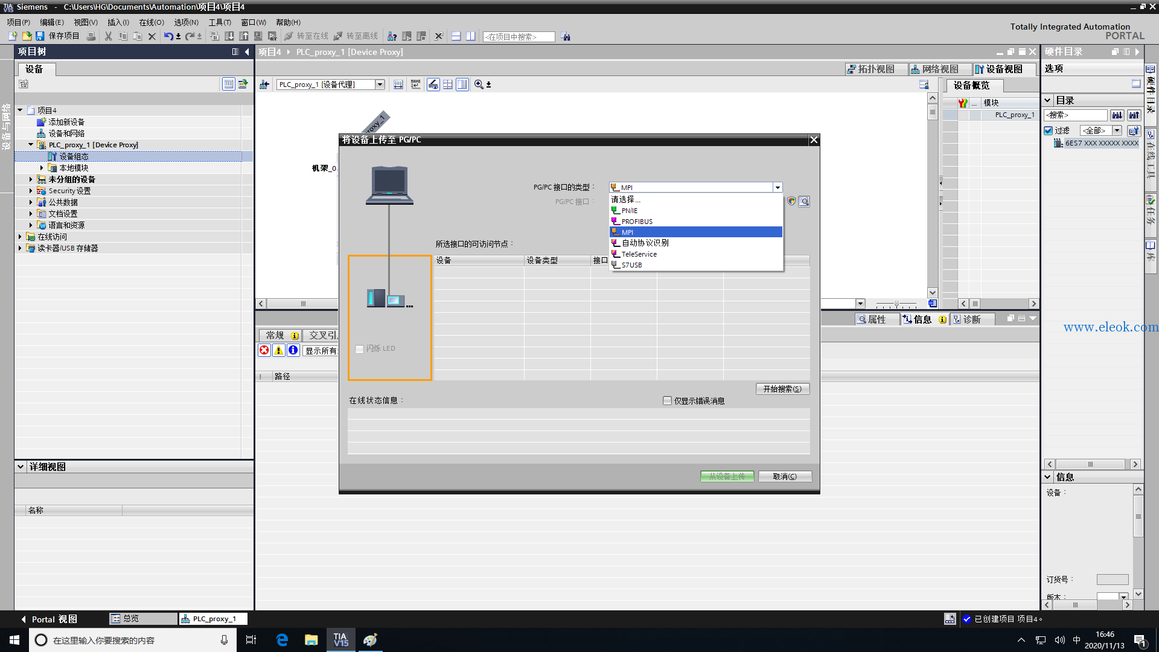Check the 仅显示错误消息 checkbox
This screenshot has height=652, width=1159.
pyautogui.click(x=667, y=401)
